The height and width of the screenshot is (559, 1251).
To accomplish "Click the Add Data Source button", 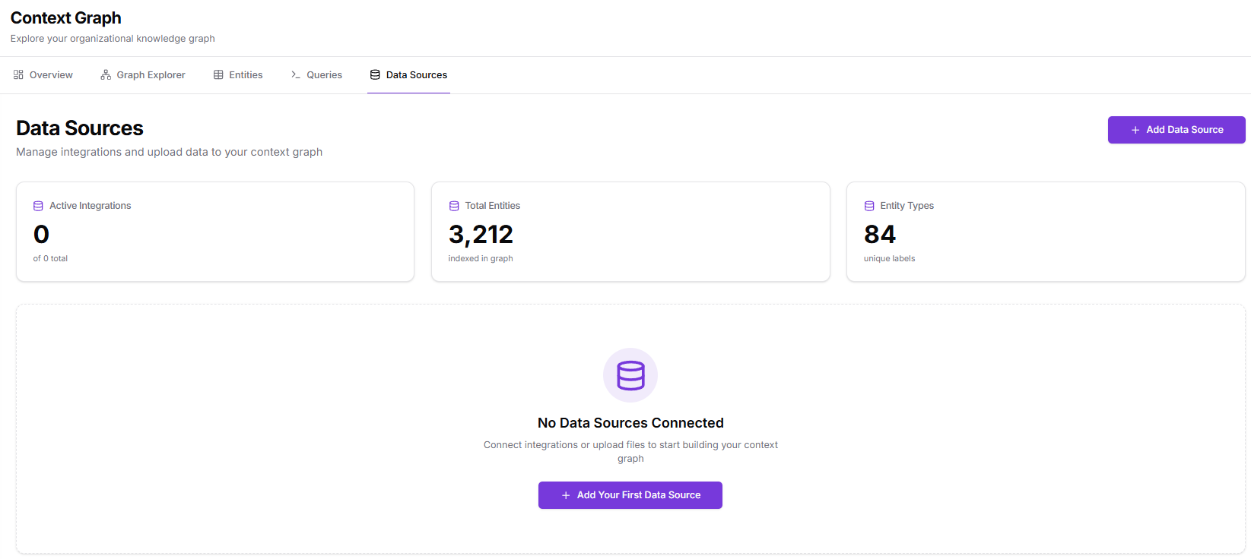I will (1176, 130).
